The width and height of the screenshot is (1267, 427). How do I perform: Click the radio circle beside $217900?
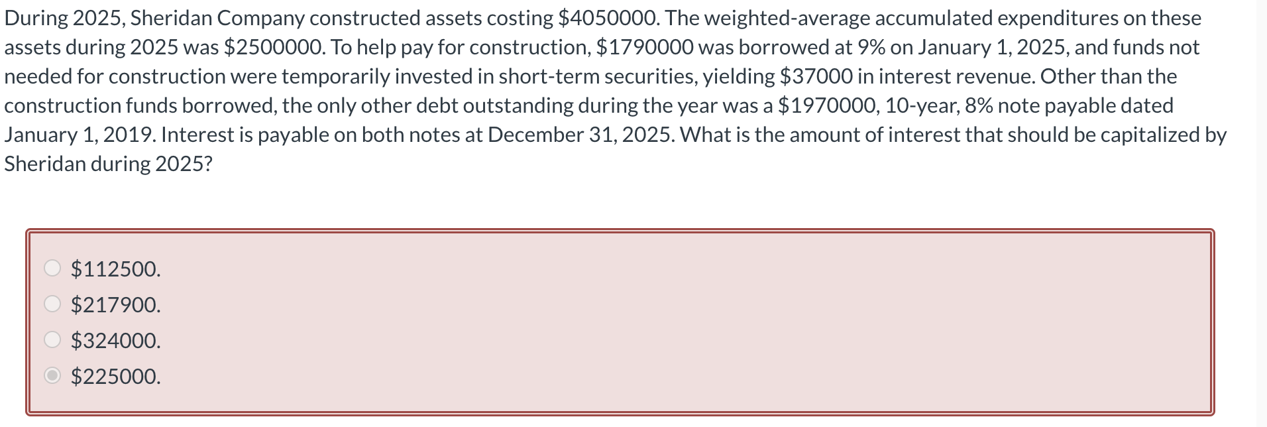[51, 304]
